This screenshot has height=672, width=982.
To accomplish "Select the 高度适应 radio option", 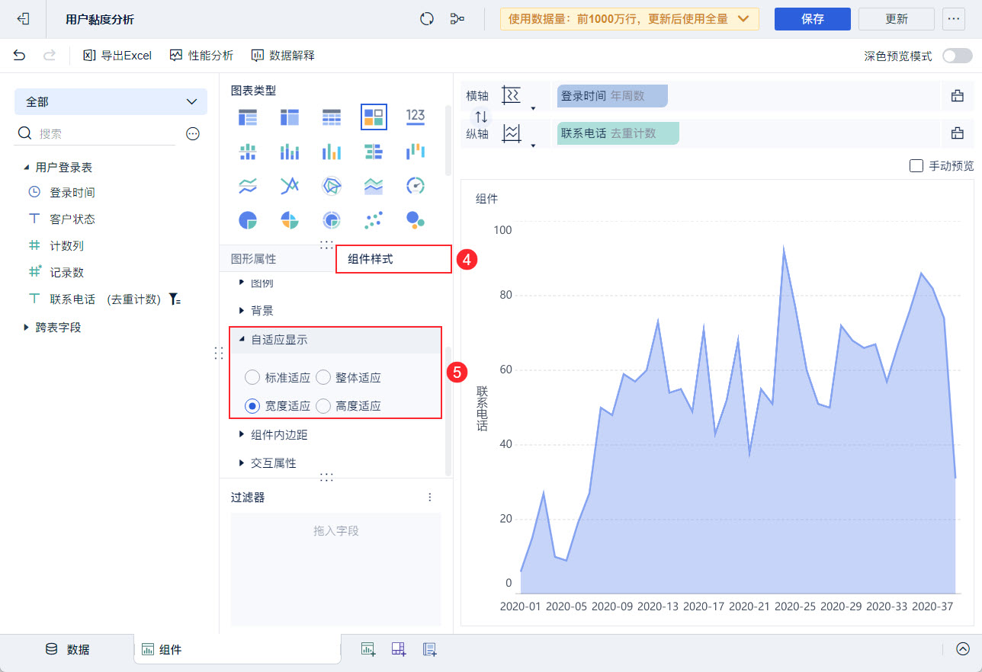I will point(323,406).
